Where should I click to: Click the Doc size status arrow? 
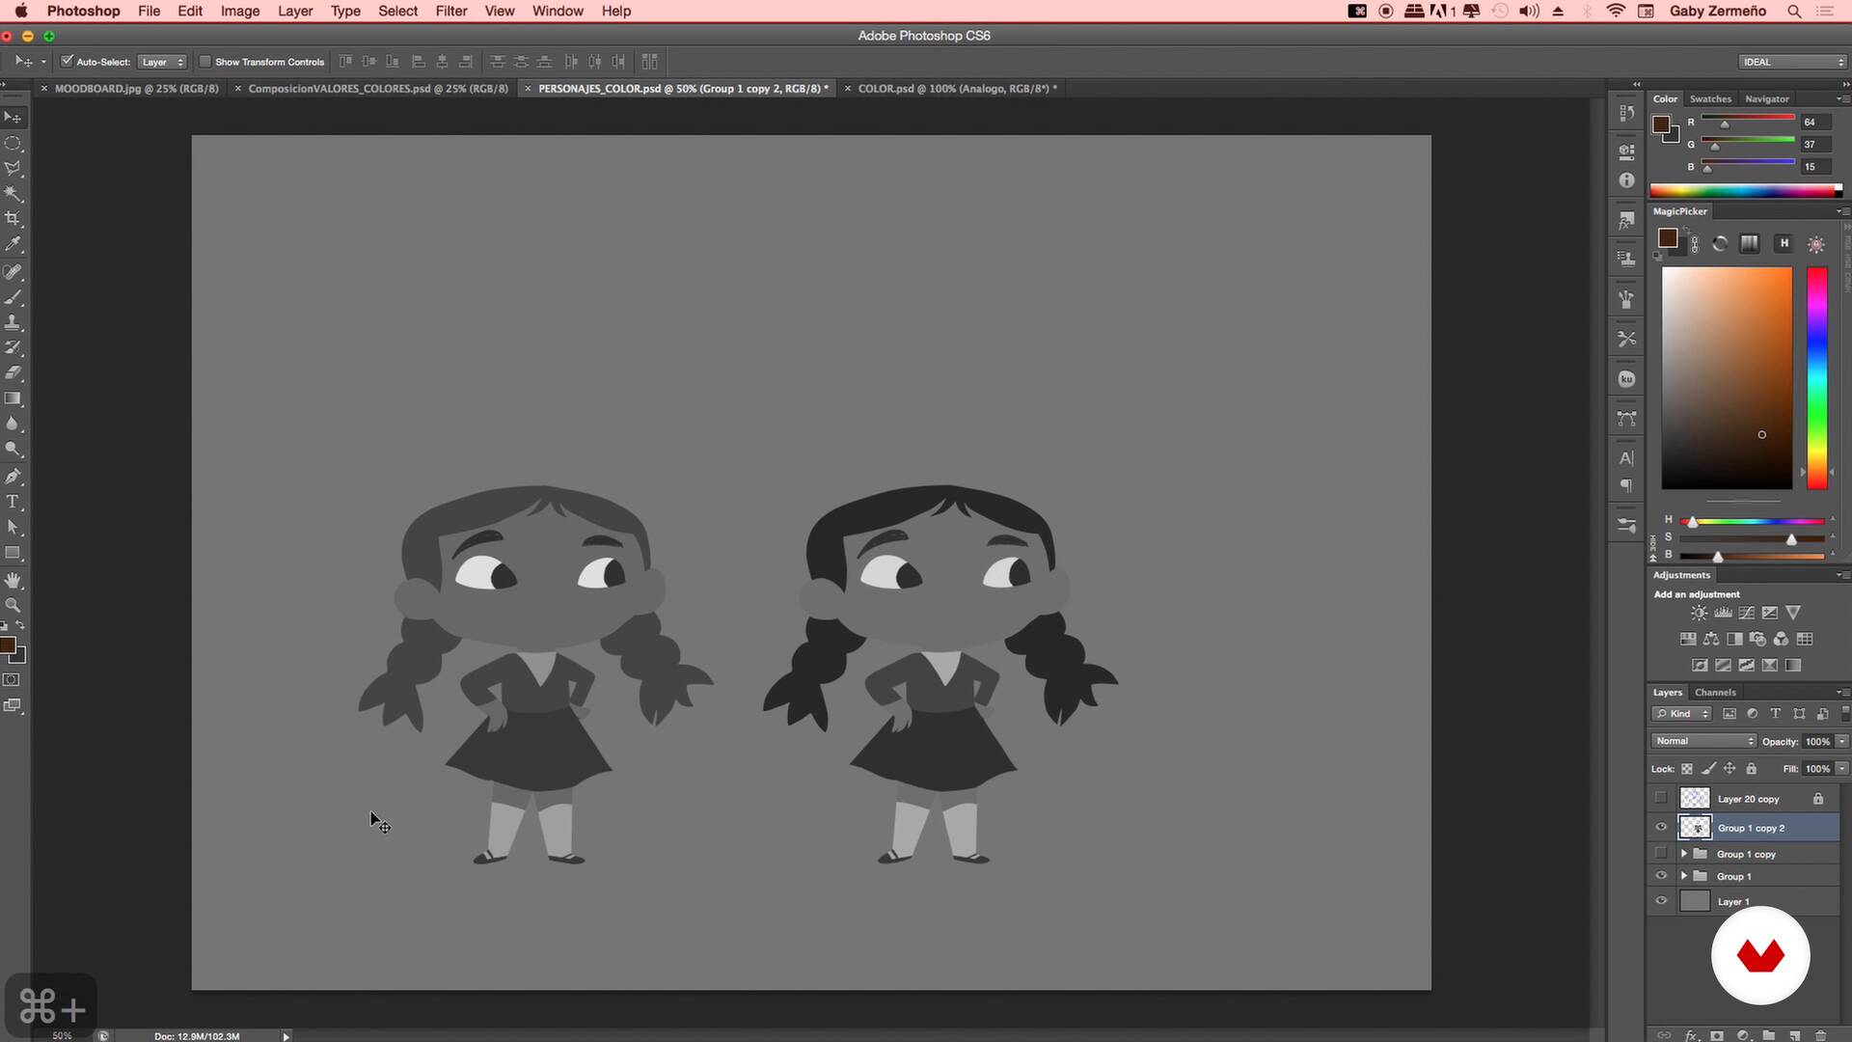tap(286, 1035)
